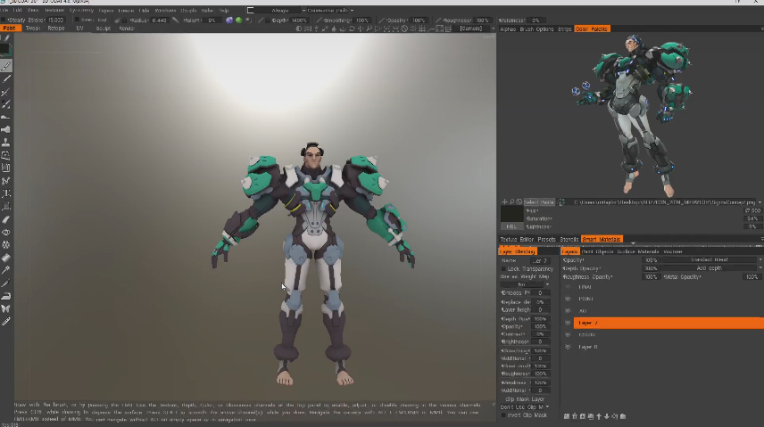Screen dimensions: 764x427
Task: Switch to the Stencils tab
Action: click(569, 240)
